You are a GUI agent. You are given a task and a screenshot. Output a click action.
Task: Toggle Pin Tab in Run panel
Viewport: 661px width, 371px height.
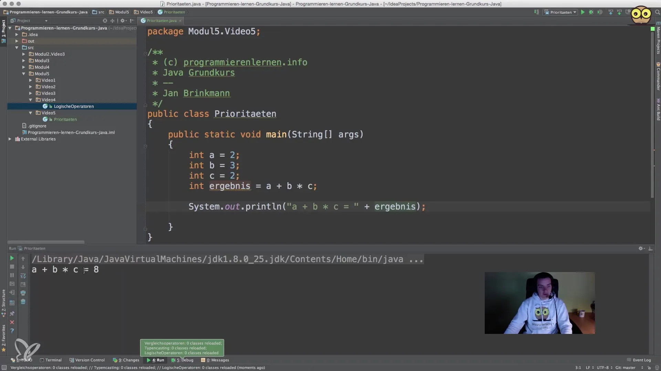[12, 314]
